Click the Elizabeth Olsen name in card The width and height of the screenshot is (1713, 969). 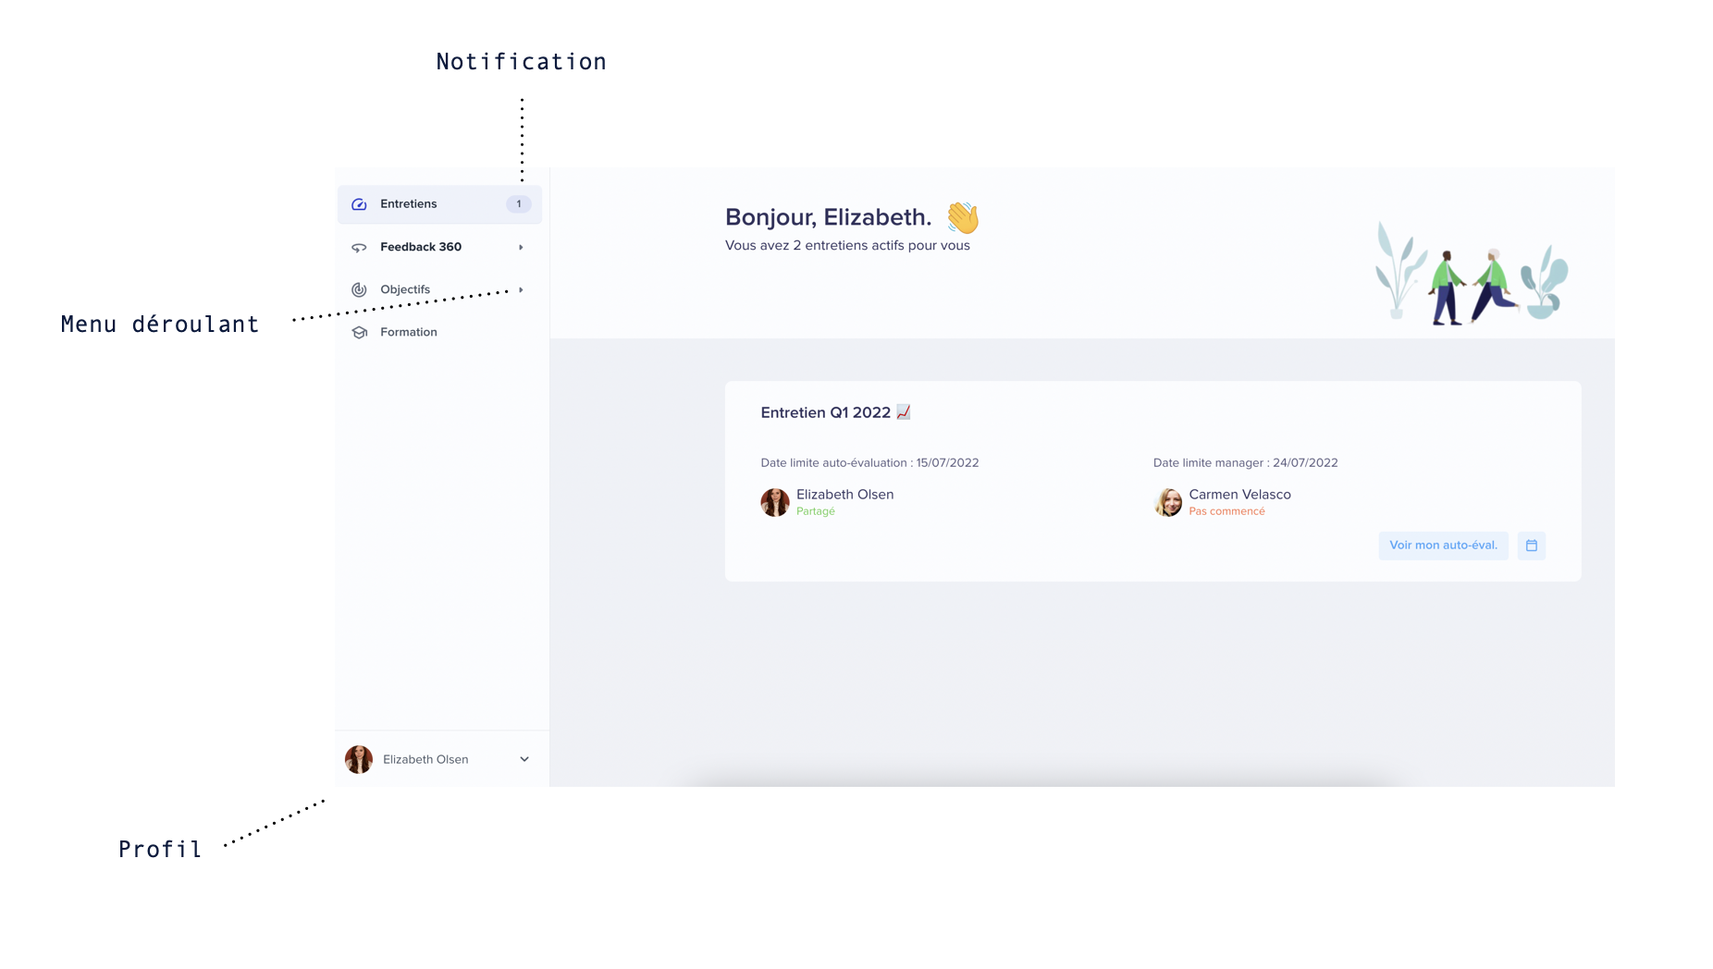click(844, 495)
